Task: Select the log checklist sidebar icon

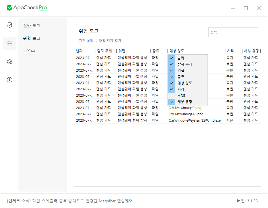Action: [10, 43]
